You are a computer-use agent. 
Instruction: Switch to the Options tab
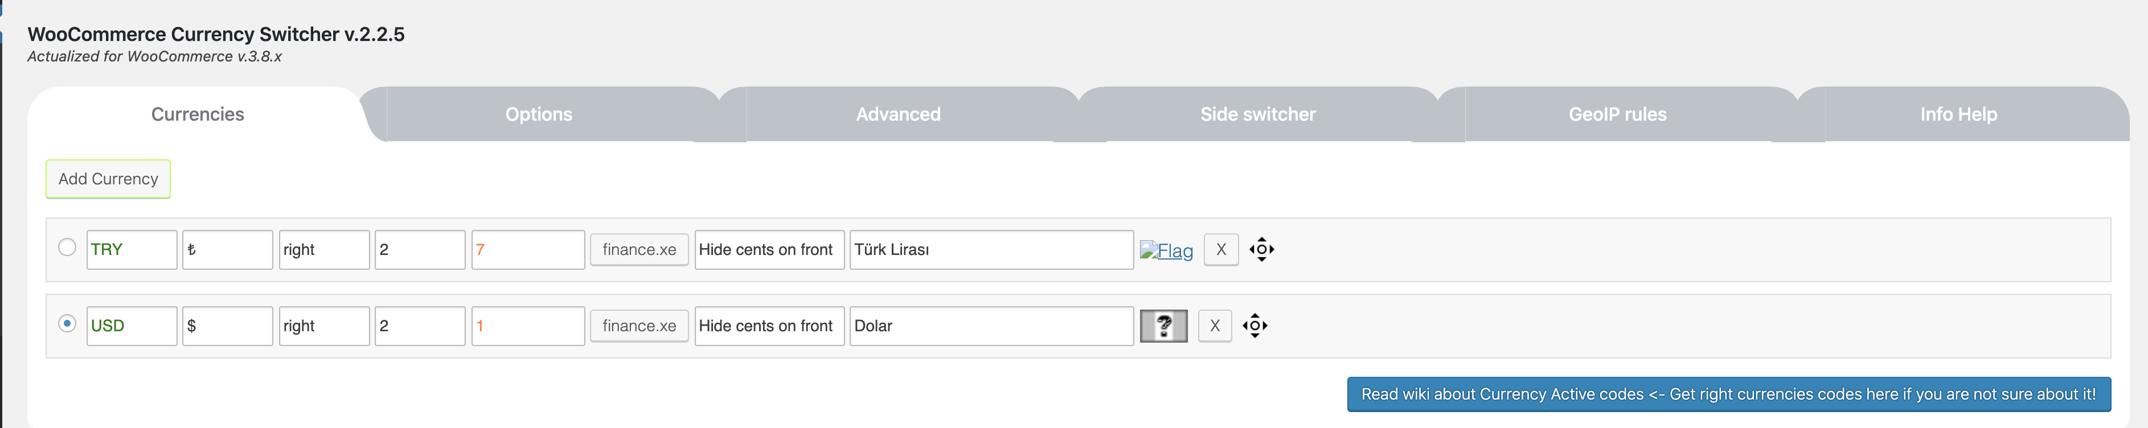coord(539,114)
